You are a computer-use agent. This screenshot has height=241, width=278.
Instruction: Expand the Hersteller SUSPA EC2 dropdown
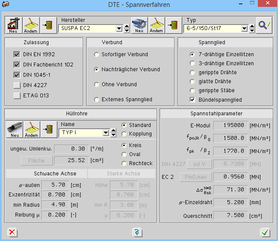tap(119, 29)
